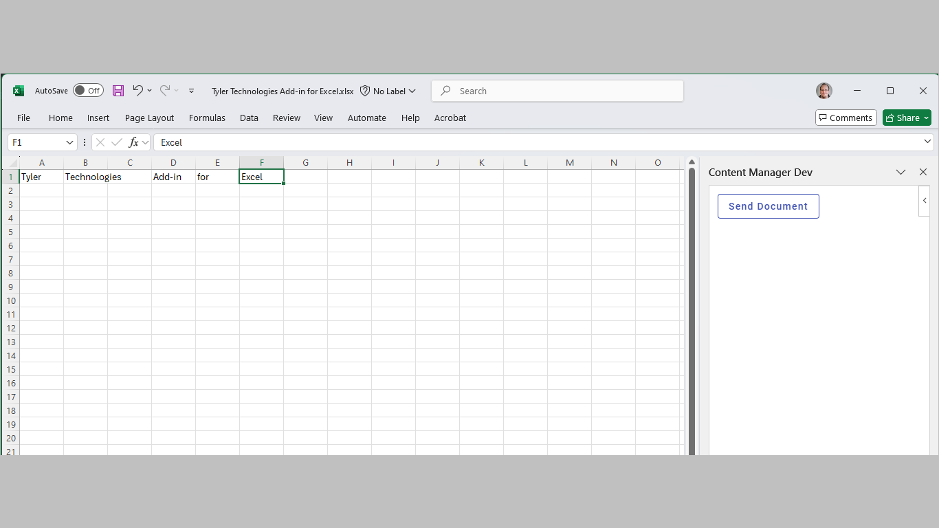
Task: Open the Customize Quick Access Toolbar menu
Action: click(192, 91)
